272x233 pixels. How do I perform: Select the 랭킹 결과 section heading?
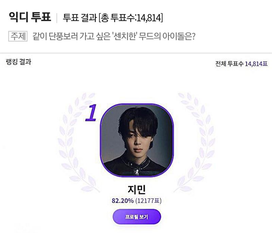[x=19, y=62]
